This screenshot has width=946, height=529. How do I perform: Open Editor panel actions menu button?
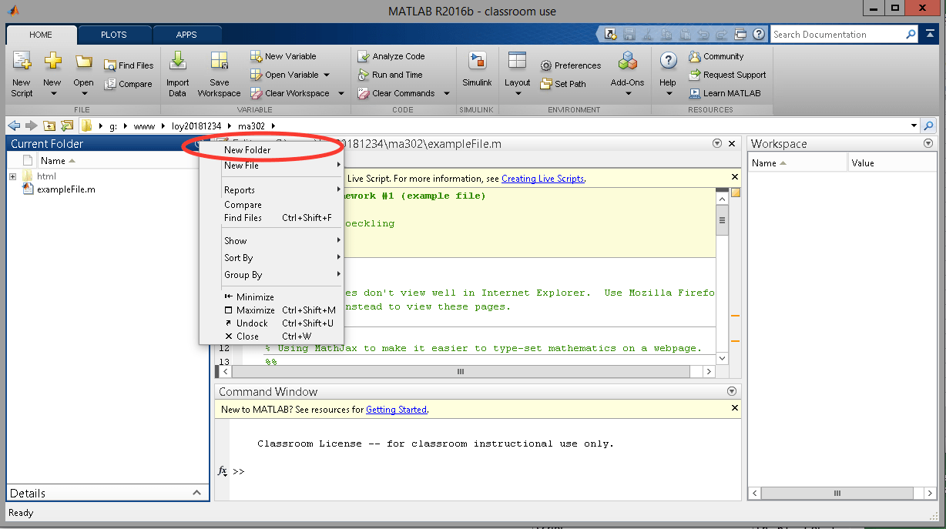[717, 143]
